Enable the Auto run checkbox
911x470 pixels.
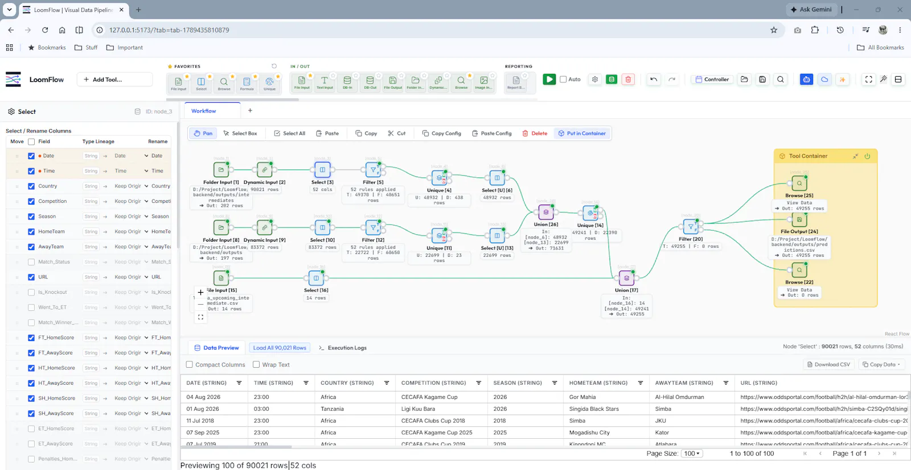click(563, 80)
